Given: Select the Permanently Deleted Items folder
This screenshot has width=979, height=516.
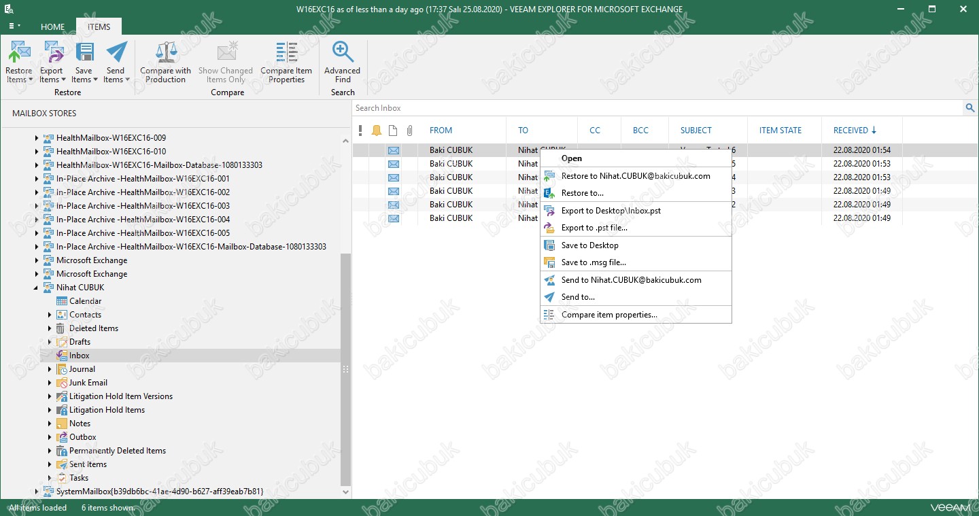Looking at the screenshot, I should pos(118,451).
